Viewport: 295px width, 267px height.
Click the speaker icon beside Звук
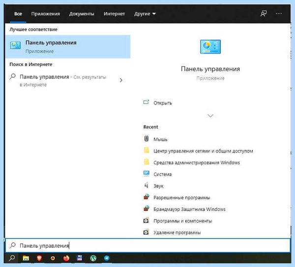coord(147,185)
